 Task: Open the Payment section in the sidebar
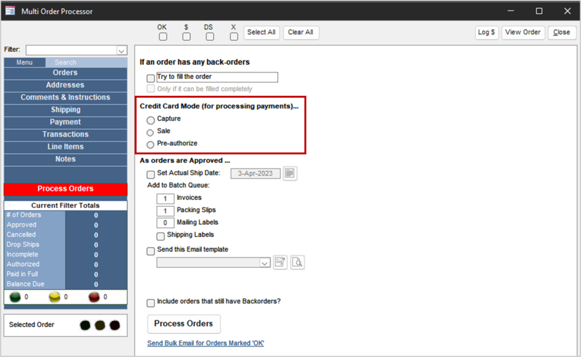click(x=65, y=121)
